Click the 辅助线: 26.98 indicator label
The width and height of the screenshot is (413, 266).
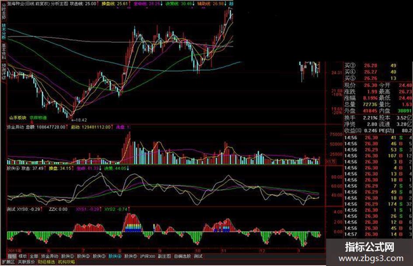212,3
